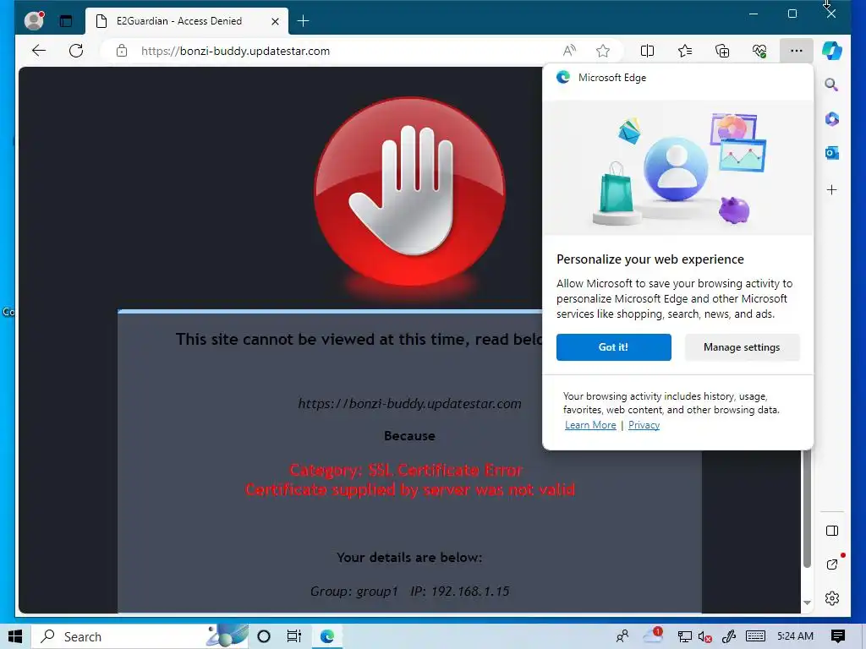Open Task View on taskbar
866x649 pixels.
(294, 636)
